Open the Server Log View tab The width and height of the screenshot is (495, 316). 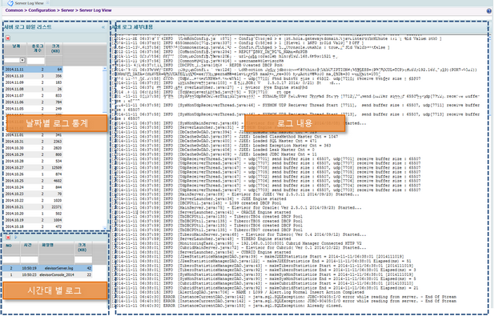point(29,3)
